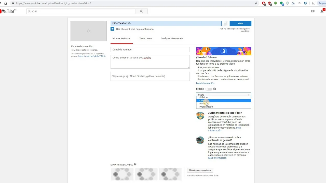Click the YouTube logo

8,11
